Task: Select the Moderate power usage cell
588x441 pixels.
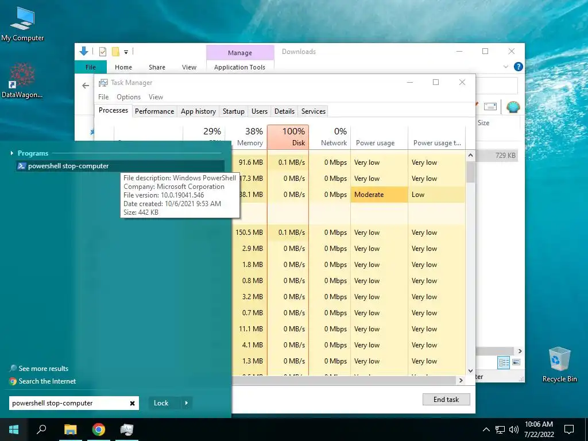Action: (379, 195)
